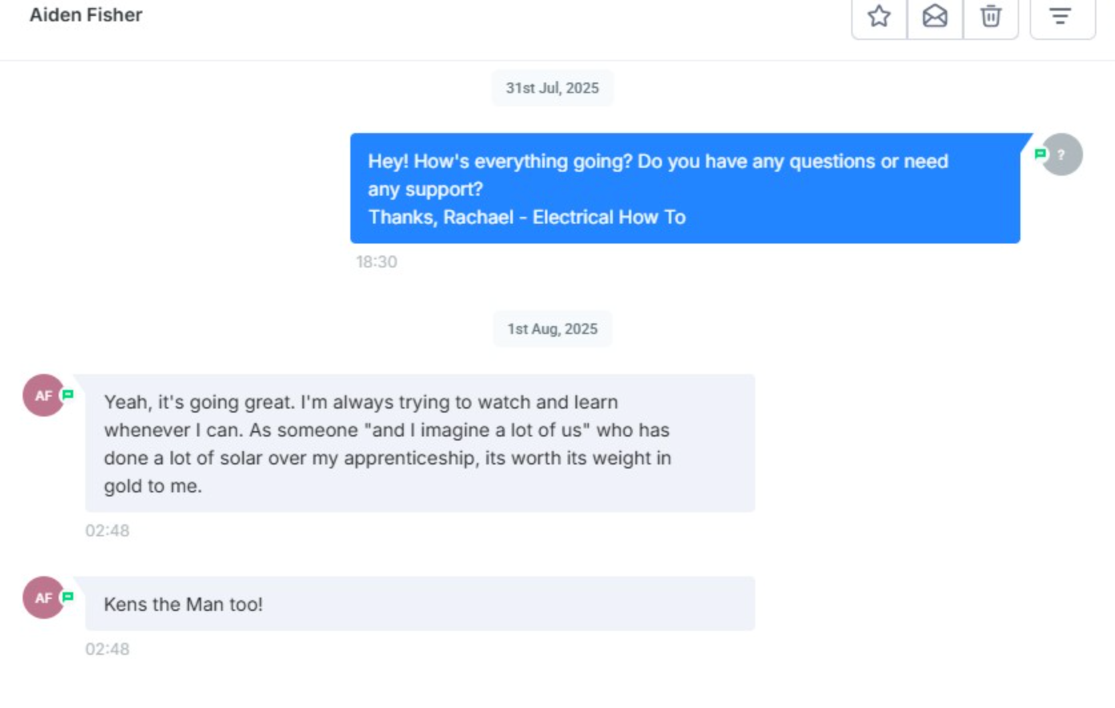Image resolution: width=1115 pixels, height=708 pixels.
Task: Click the open envelope mark-as-read icon
Action: coord(934,16)
